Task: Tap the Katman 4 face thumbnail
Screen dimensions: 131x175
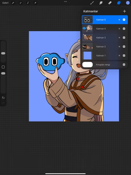Action: [x=88, y=29]
